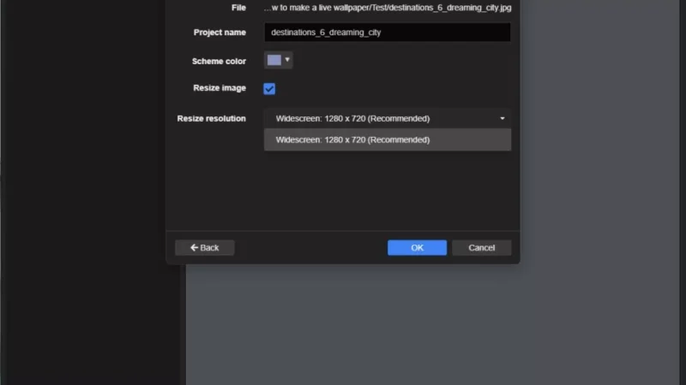
Task: Cancel the project creation dialog
Action: click(481, 248)
